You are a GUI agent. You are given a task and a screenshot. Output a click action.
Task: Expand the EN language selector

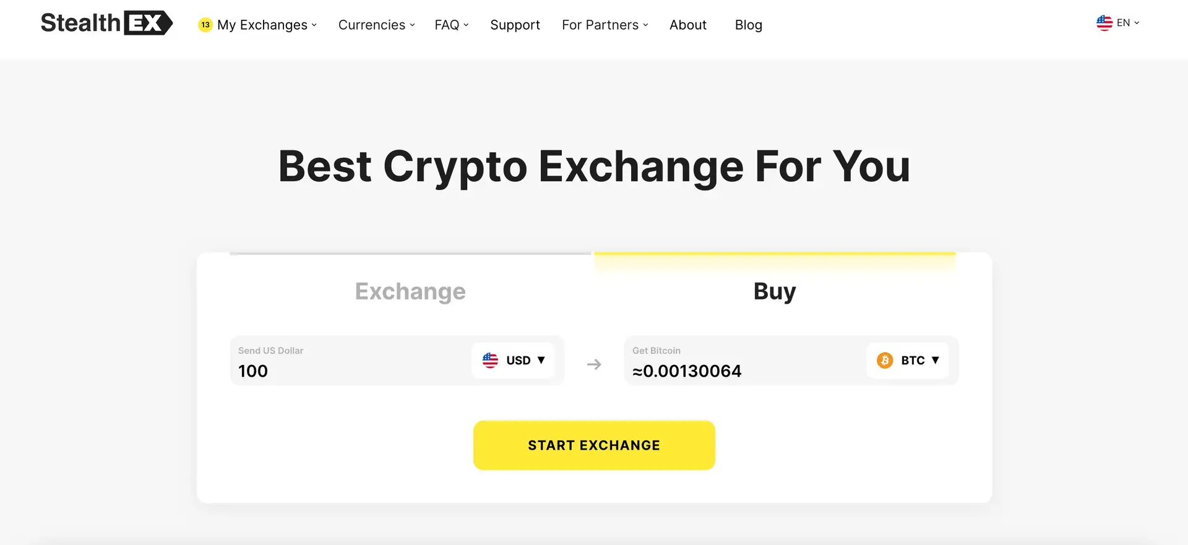click(1128, 23)
